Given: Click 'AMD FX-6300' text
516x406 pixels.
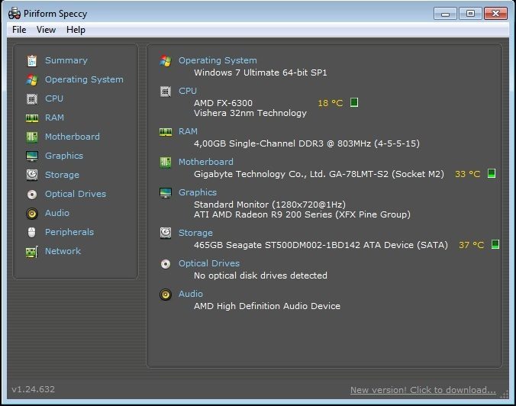Looking at the screenshot, I should (223, 103).
